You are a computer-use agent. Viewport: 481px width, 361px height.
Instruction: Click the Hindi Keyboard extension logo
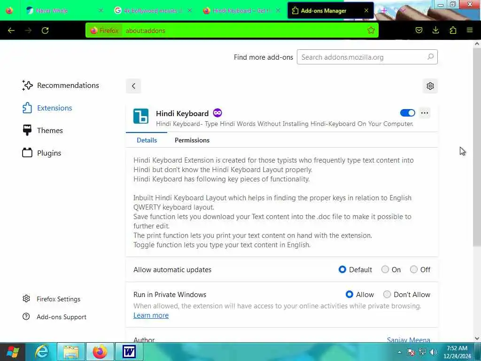pos(141,116)
